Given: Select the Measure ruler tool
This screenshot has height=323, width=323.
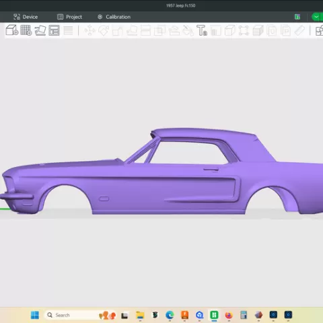Looking at the screenshot, I should point(299,30).
